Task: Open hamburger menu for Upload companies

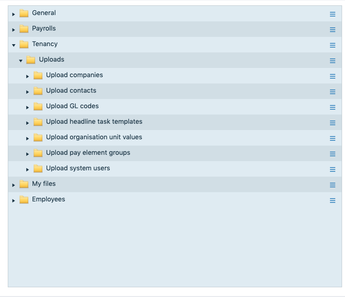Action: tap(332, 76)
